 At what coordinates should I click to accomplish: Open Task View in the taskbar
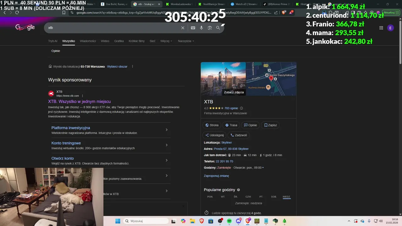174,221
